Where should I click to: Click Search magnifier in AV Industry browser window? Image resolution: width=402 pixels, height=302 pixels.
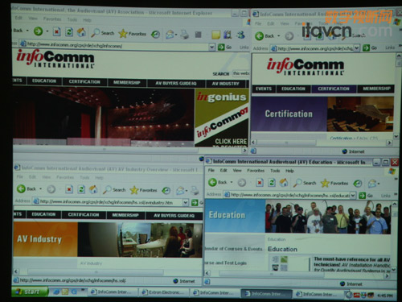click(x=107, y=190)
